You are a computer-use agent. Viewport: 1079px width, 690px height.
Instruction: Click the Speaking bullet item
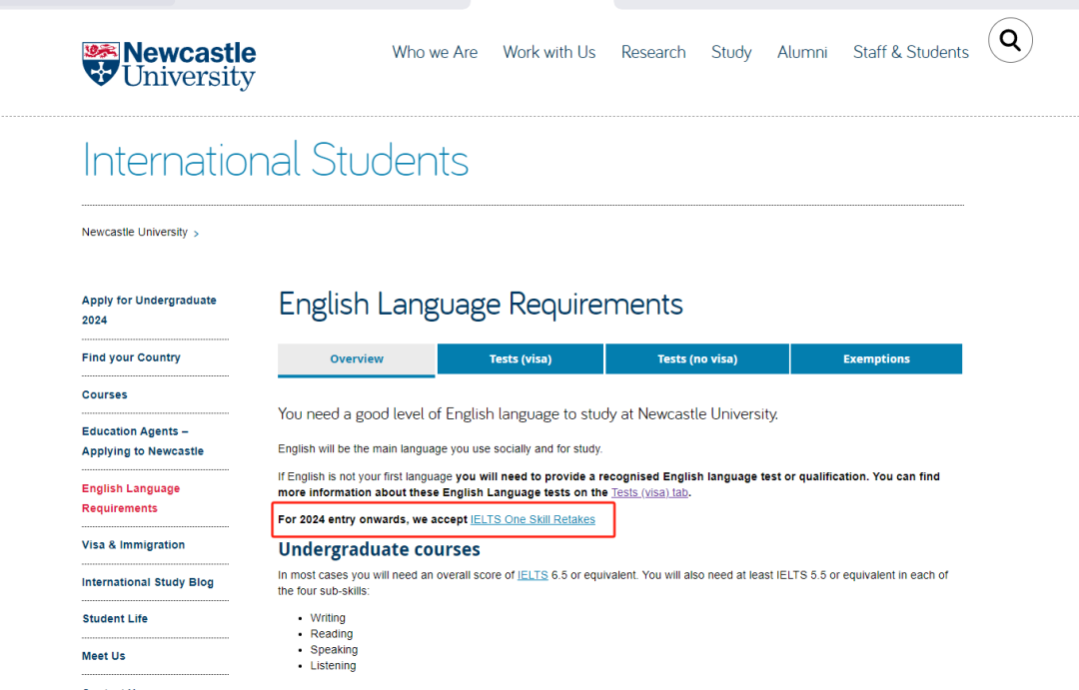(x=334, y=649)
